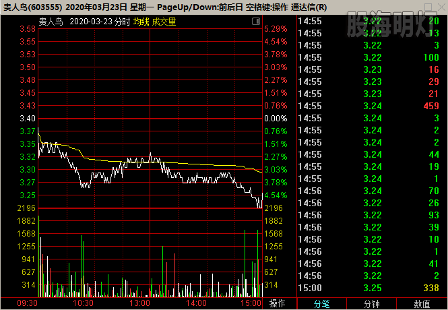The image size is (448, 310).
Task: Switch to the 数值 tab
Action: [422, 304]
